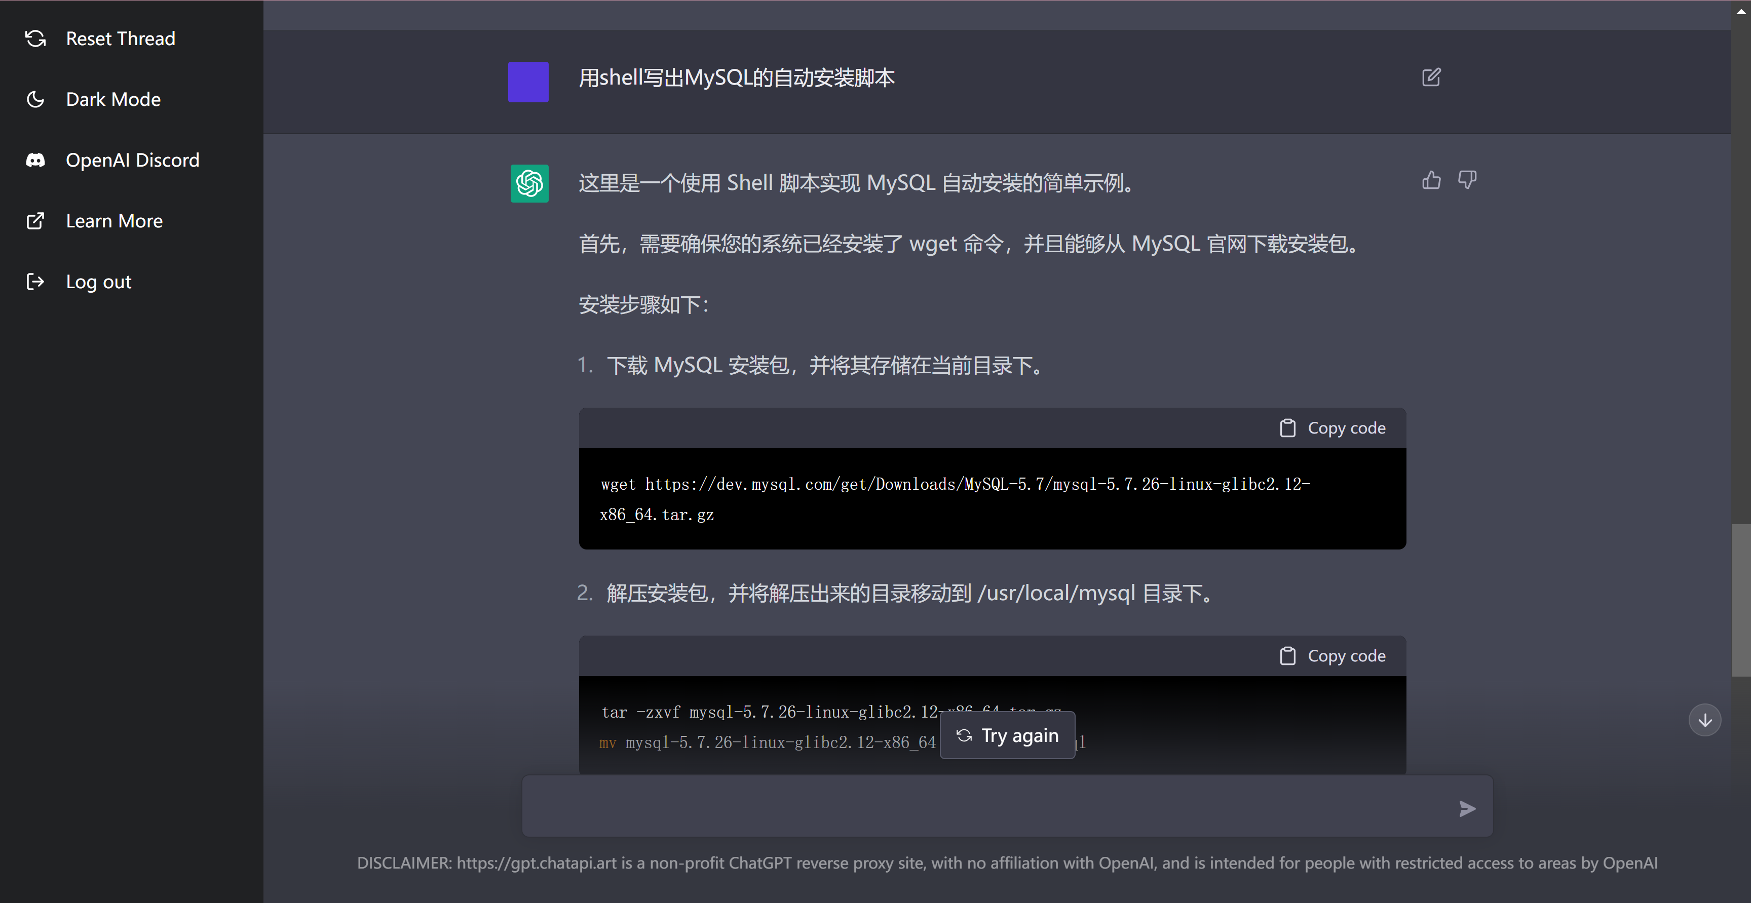Image resolution: width=1751 pixels, height=903 pixels.
Task: Copy code of the tar command
Action: [x=1333, y=656]
